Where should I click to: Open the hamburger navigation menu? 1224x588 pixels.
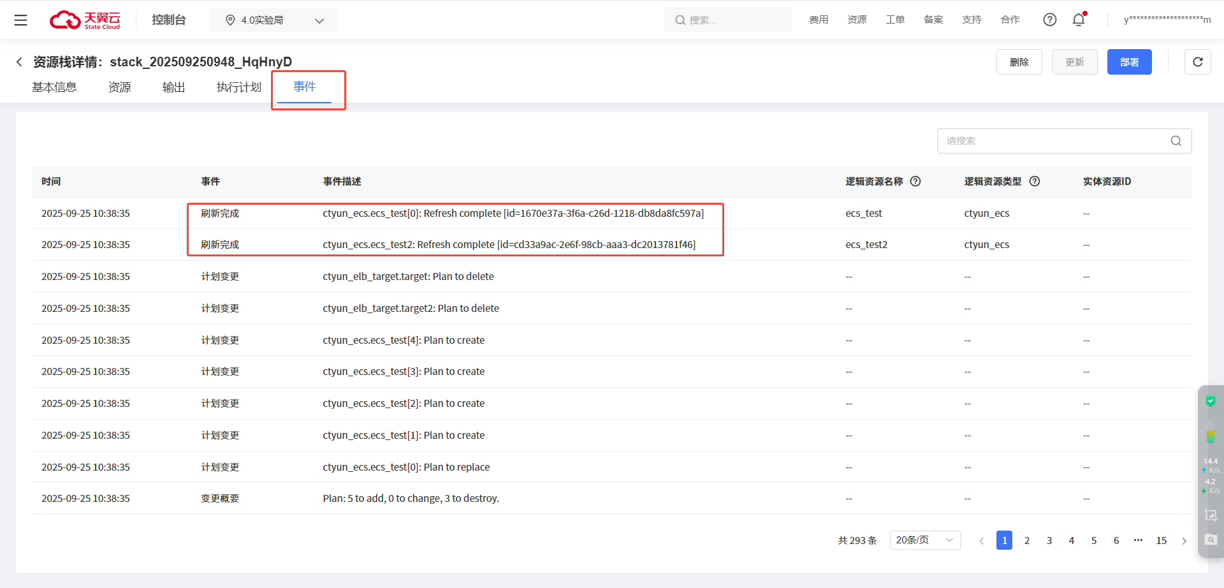(21, 20)
